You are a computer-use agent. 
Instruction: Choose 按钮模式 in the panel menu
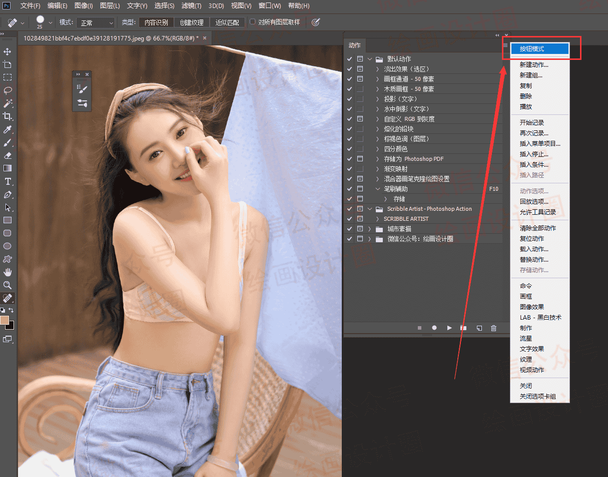(x=539, y=49)
